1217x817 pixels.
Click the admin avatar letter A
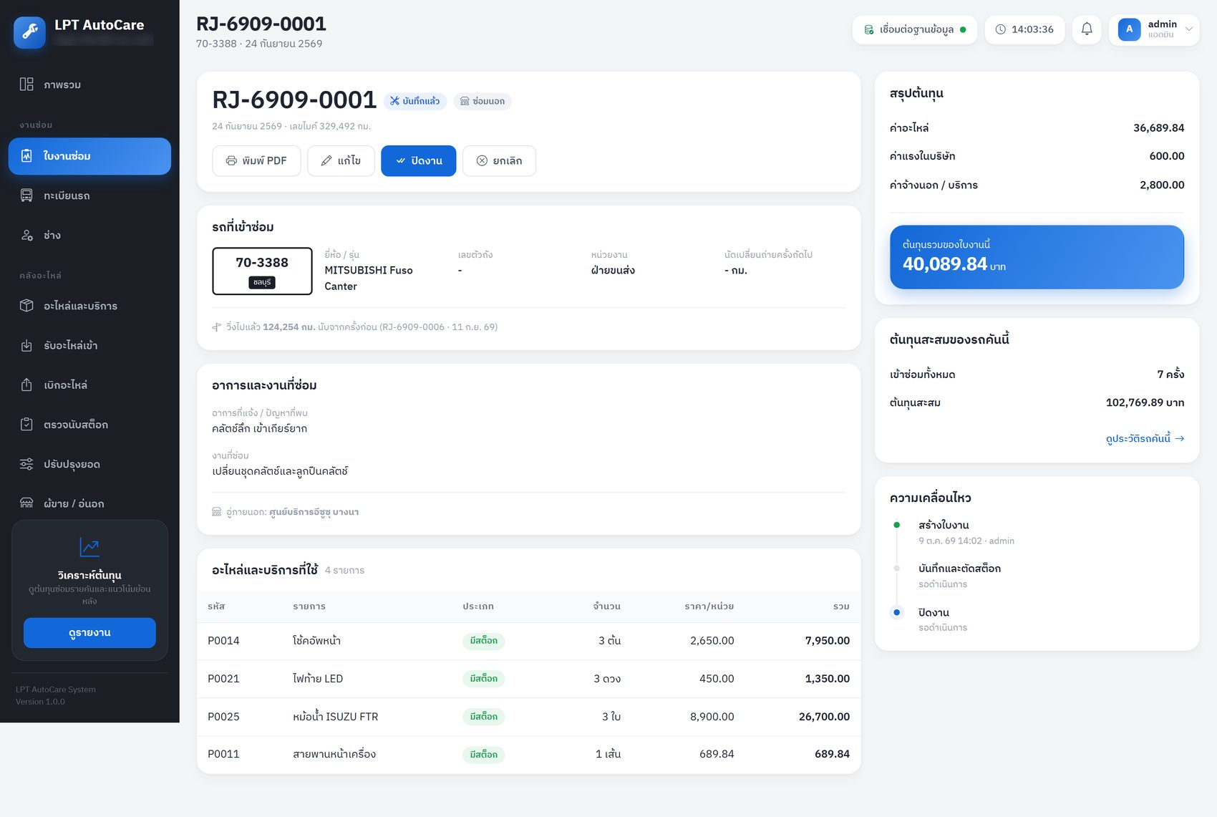click(x=1129, y=29)
